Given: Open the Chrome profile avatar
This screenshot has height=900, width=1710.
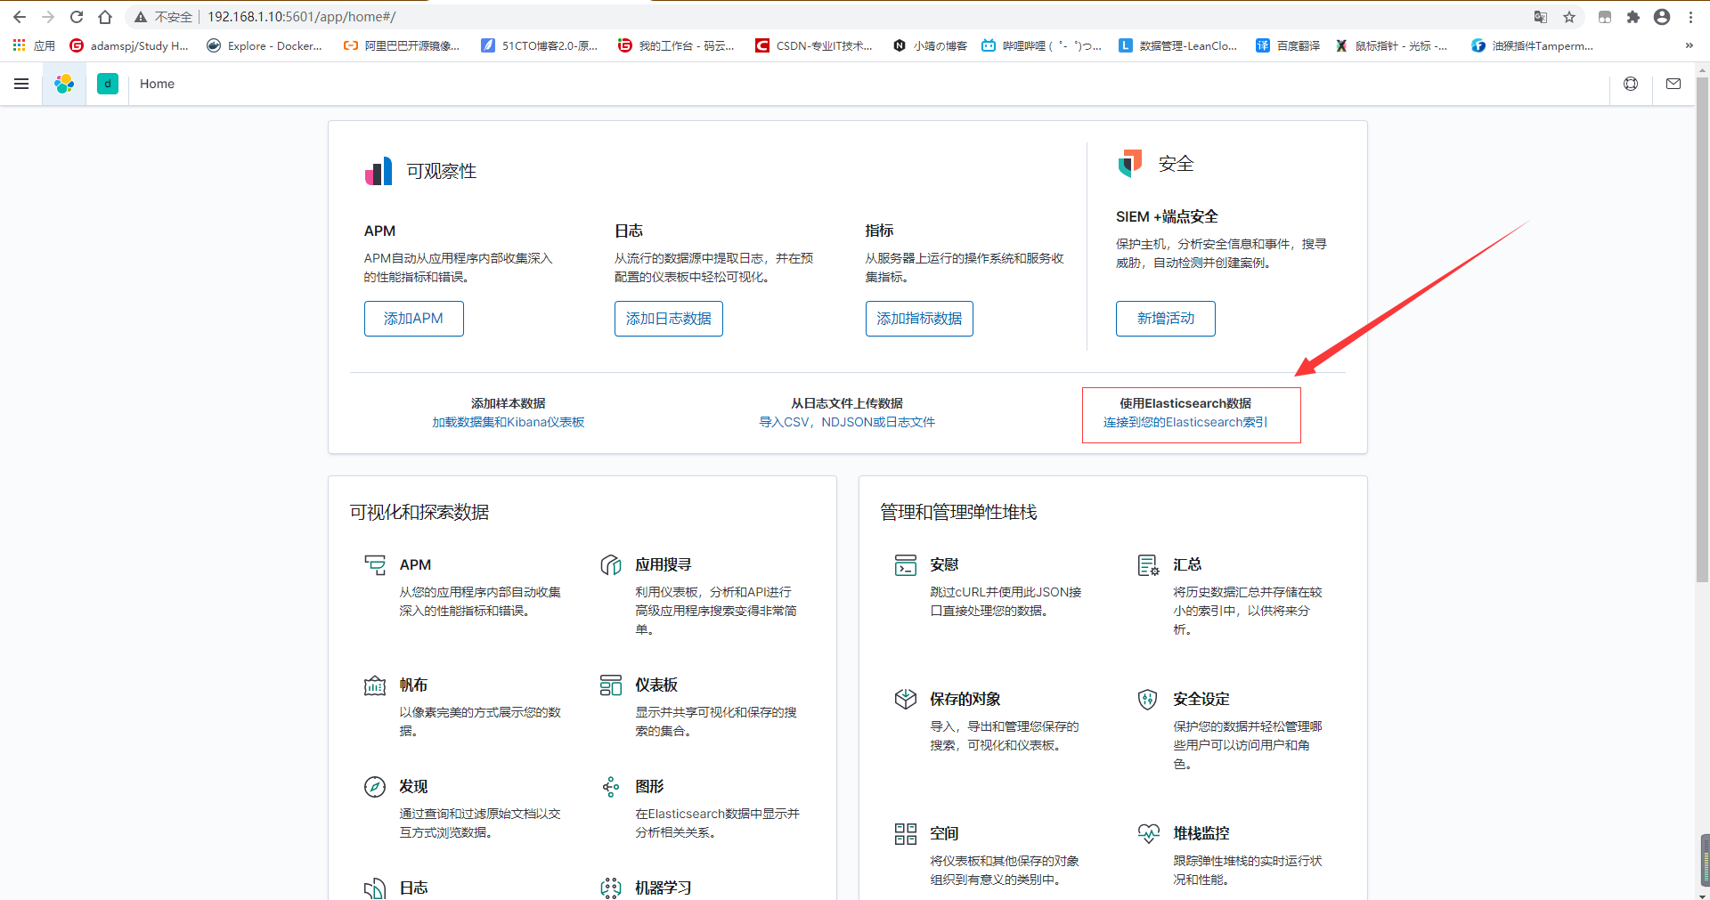Looking at the screenshot, I should [x=1662, y=17].
